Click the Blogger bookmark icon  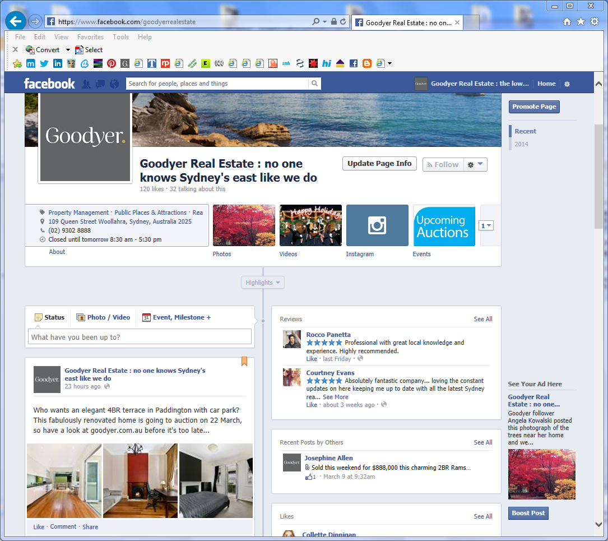point(367,63)
